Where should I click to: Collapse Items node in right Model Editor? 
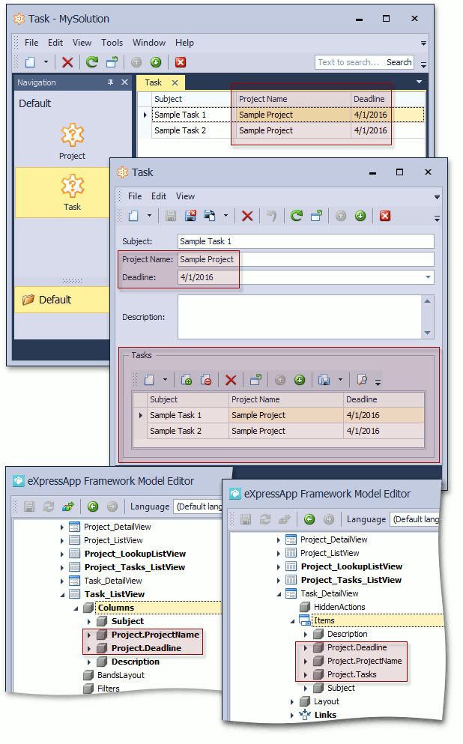[292, 620]
